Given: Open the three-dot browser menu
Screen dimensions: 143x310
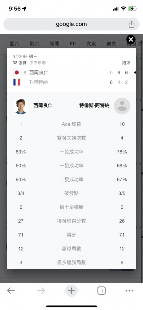Looking at the screenshot, I should tap(129, 291).
